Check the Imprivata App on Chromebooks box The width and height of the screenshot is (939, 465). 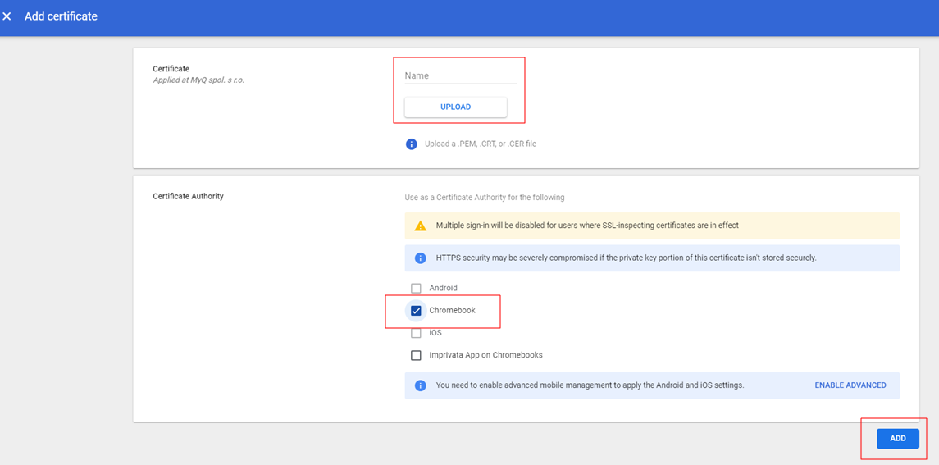[x=416, y=356]
